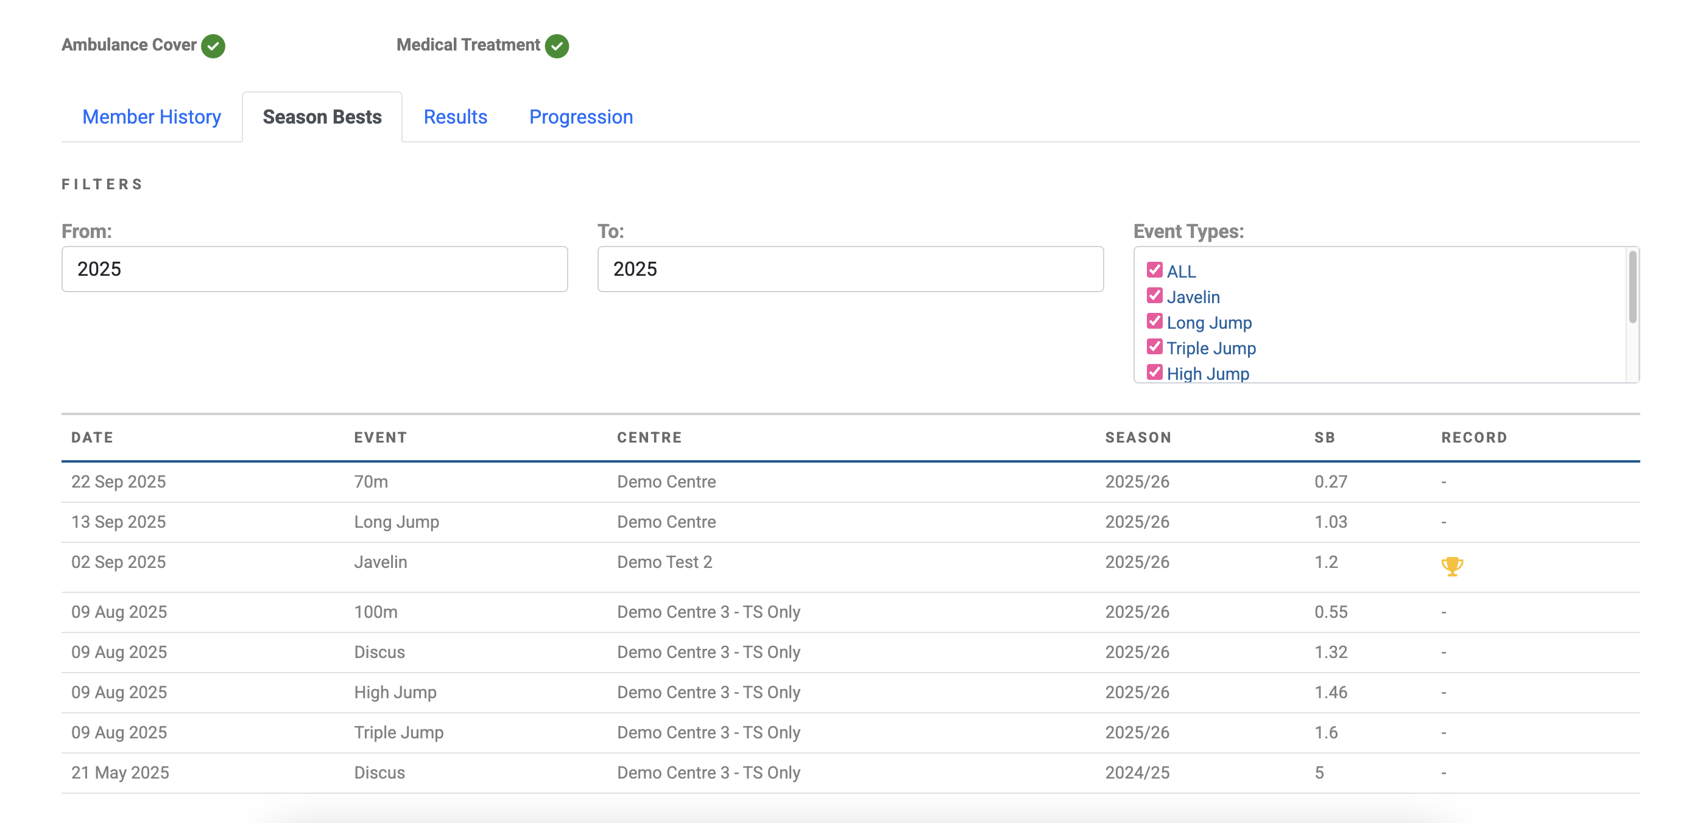This screenshot has height=823, width=1703.
Task: Click the 02 Sep 2025 date cell
Action: (x=118, y=562)
